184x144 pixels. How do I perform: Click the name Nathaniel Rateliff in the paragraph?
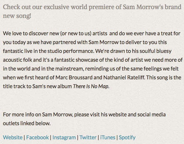click(124, 77)
